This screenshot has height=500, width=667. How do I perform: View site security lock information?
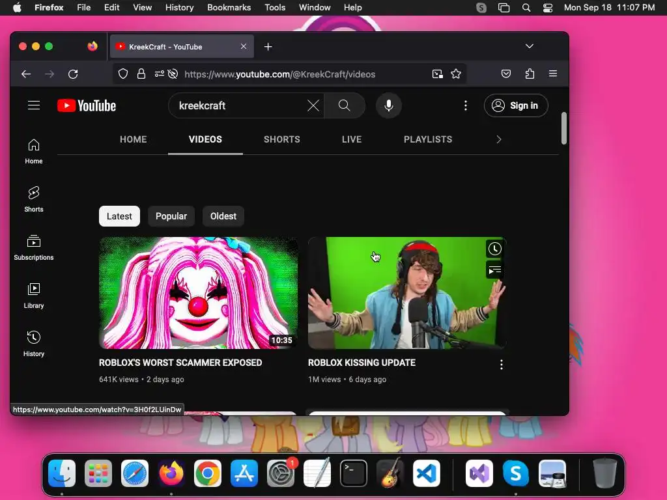[x=141, y=74]
